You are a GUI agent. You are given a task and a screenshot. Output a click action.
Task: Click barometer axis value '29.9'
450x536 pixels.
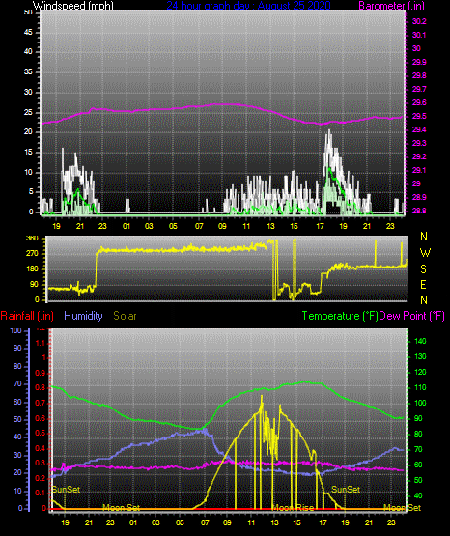pos(419,62)
